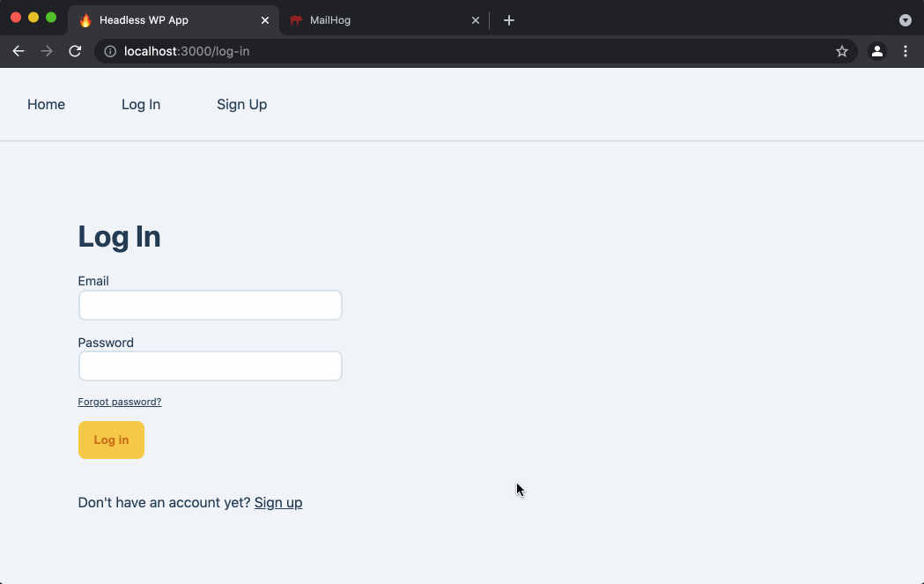Reload the current page

coord(75,51)
